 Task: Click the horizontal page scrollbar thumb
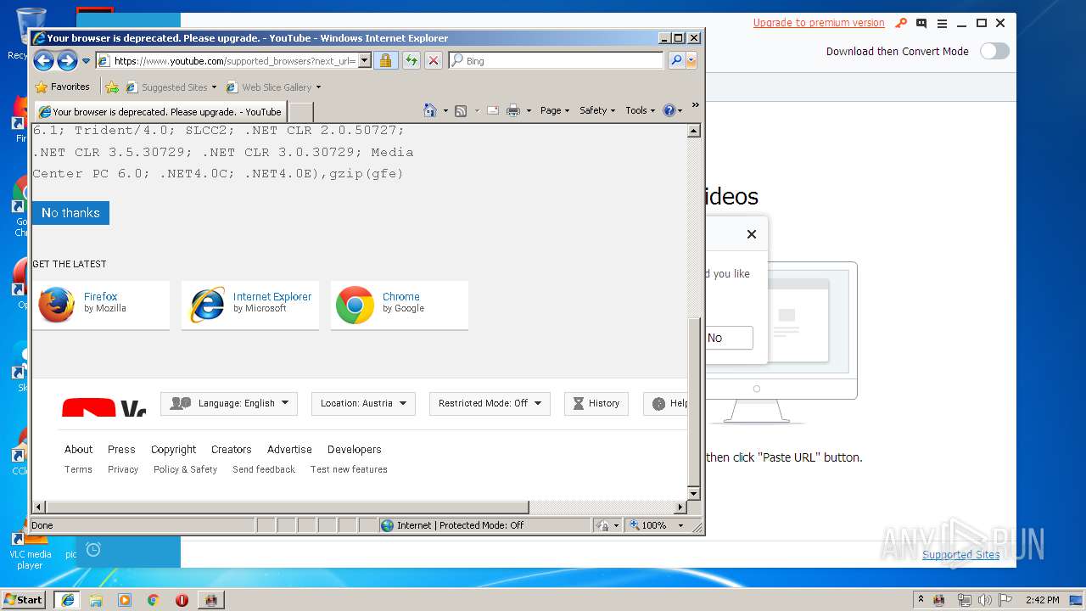pos(287,507)
